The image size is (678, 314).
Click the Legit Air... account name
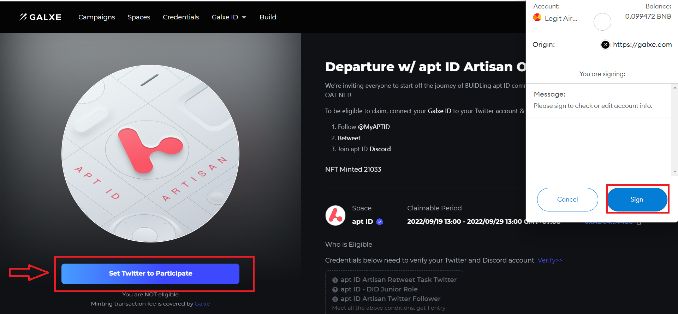click(x=561, y=18)
